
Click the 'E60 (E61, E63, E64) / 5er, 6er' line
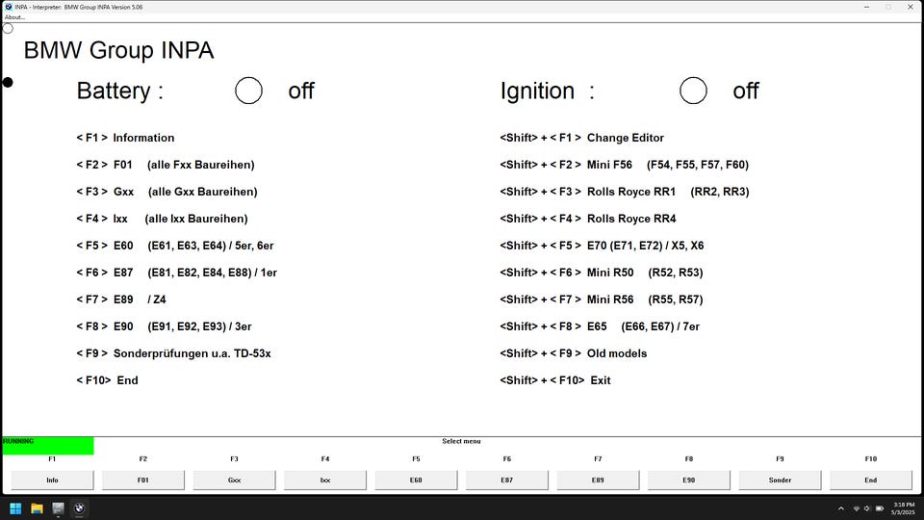(175, 246)
